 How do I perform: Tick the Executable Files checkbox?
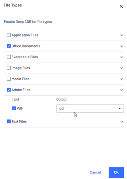9,57
